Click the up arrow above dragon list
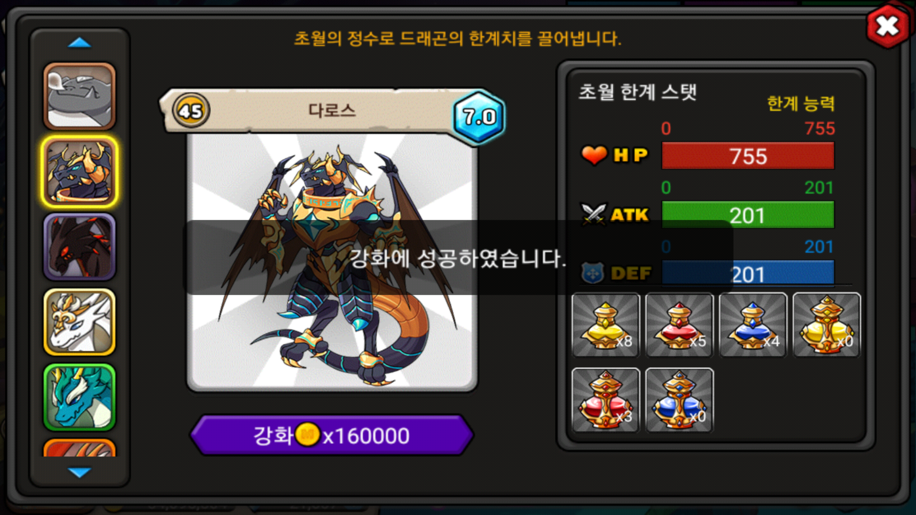Screen dimensions: 916x515 (79, 43)
